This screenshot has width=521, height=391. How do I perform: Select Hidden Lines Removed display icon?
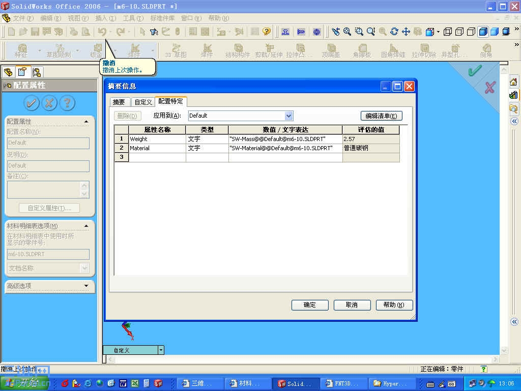click(471, 32)
